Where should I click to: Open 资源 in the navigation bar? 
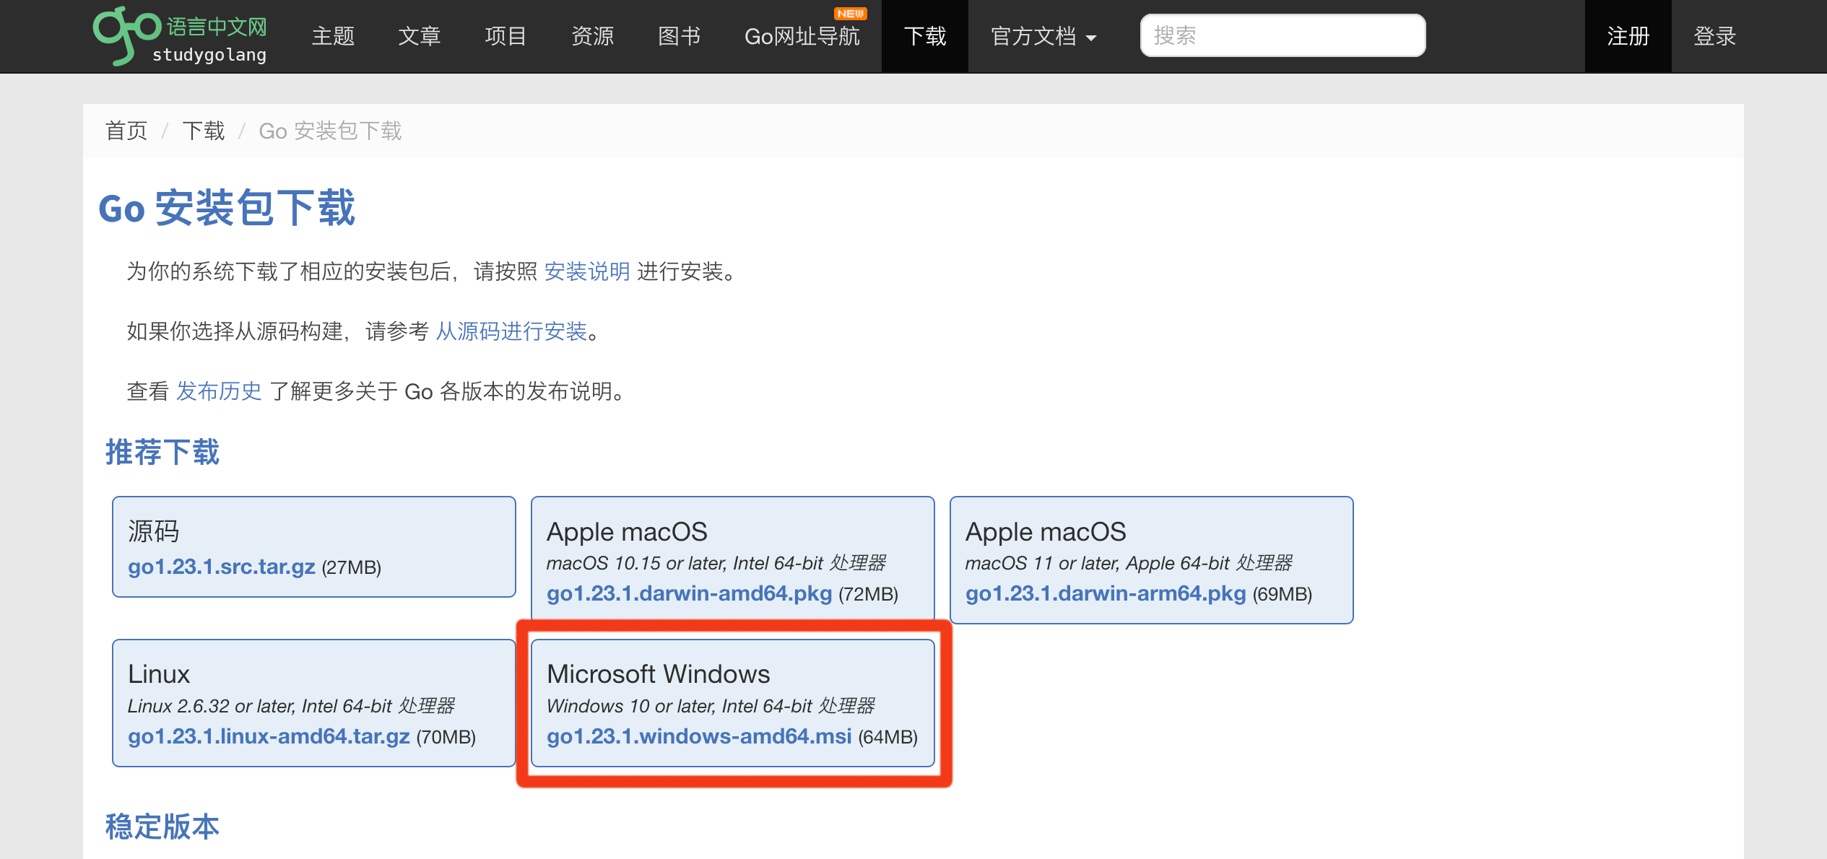(x=592, y=36)
